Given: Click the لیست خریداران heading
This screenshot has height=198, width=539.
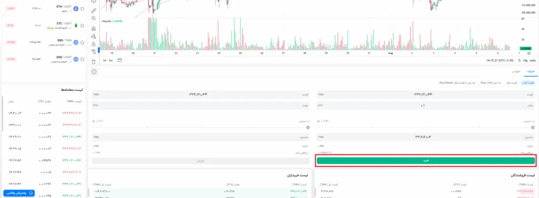Looking at the screenshot, I should tap(298, 175).
